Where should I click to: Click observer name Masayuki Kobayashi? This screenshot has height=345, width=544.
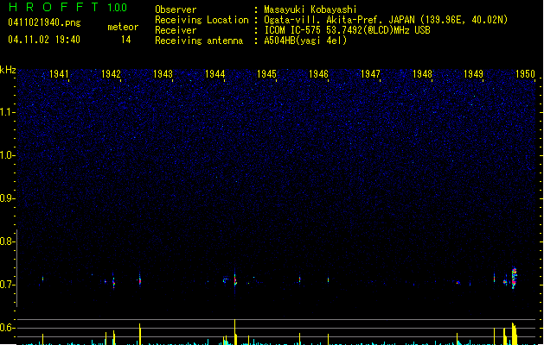(x=310, y=9)
